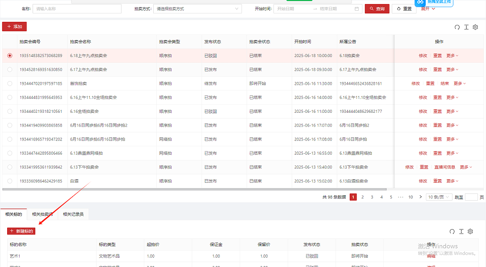Click the 开始日期 start date field

click(293, 8)
